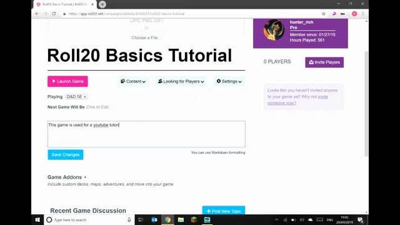Click the taskbar clock and date
Screen dimensions: 400x225
344,219
